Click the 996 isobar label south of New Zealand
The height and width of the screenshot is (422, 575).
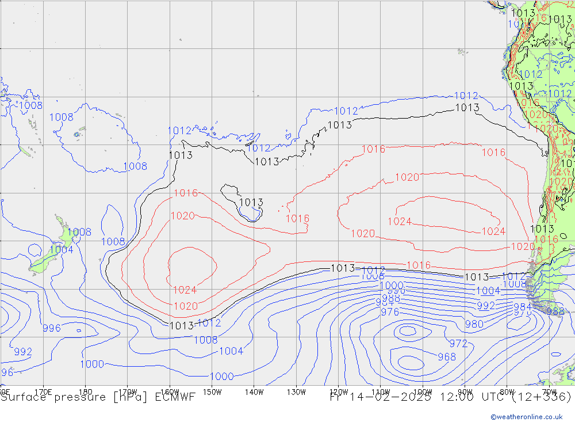(x=51, y=328)
